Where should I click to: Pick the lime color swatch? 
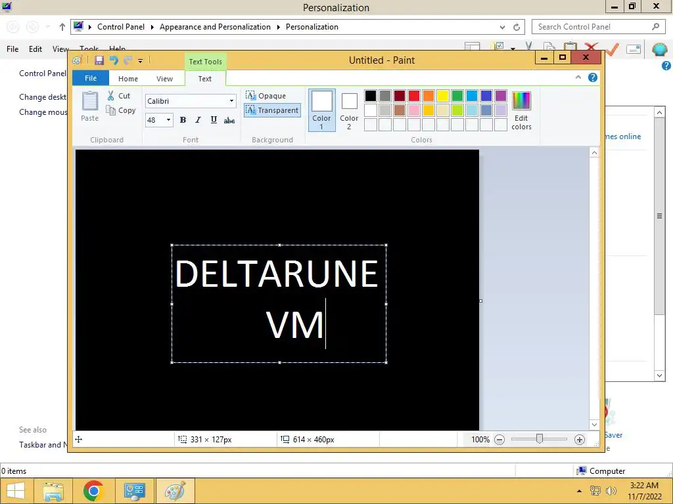point(457,110)
